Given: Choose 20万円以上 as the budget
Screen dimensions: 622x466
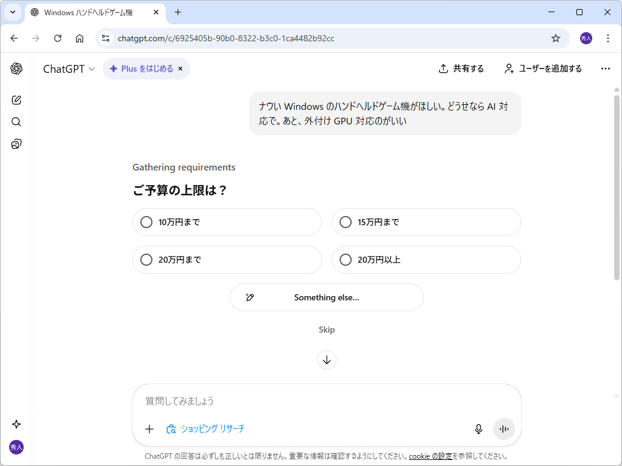Looking at the screenshot, I should (x=426, y=259).
